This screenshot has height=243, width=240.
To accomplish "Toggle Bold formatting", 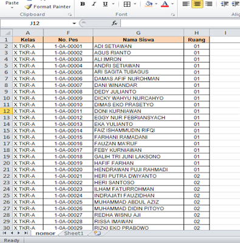I will point(83,4).
